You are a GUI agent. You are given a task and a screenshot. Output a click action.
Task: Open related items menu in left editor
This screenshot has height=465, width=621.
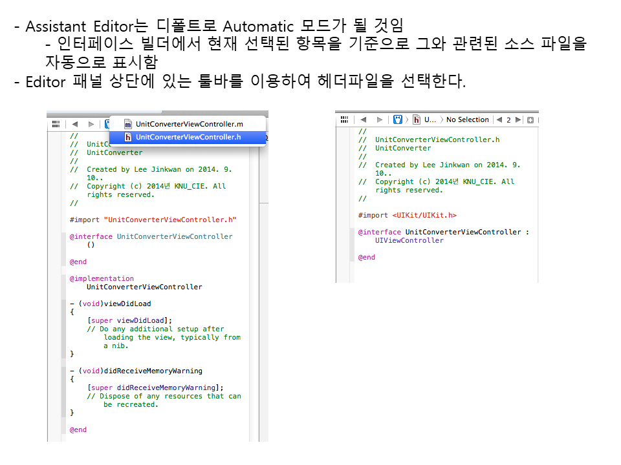56,124
